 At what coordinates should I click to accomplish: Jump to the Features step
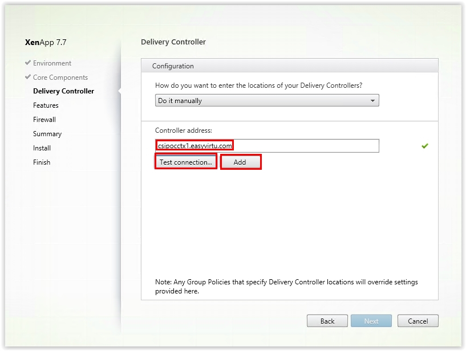(x=46, y=105)
